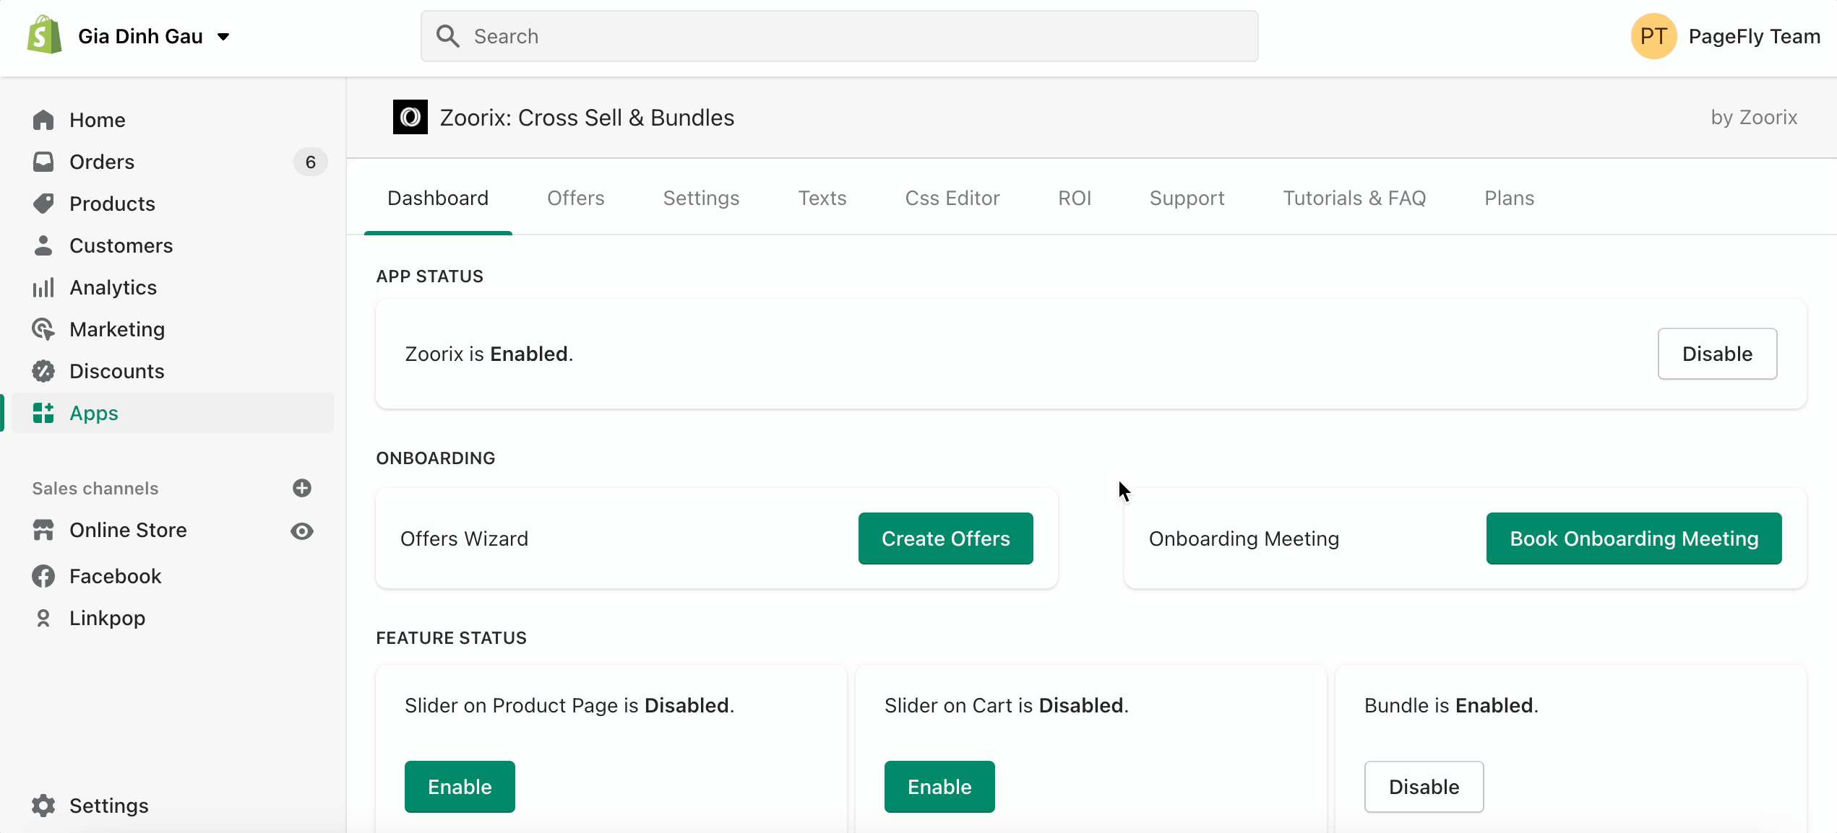Image resolution: width=1837 pixels, height=833 pixels.
Task: Click inside the Search field
Action: (x=840, y=36)
